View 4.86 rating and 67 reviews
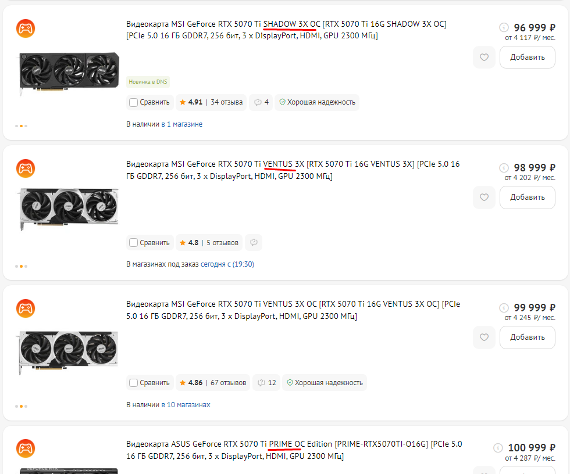Image resolution: width=570 pixels, height=474 pixels. tap(213, 383)
